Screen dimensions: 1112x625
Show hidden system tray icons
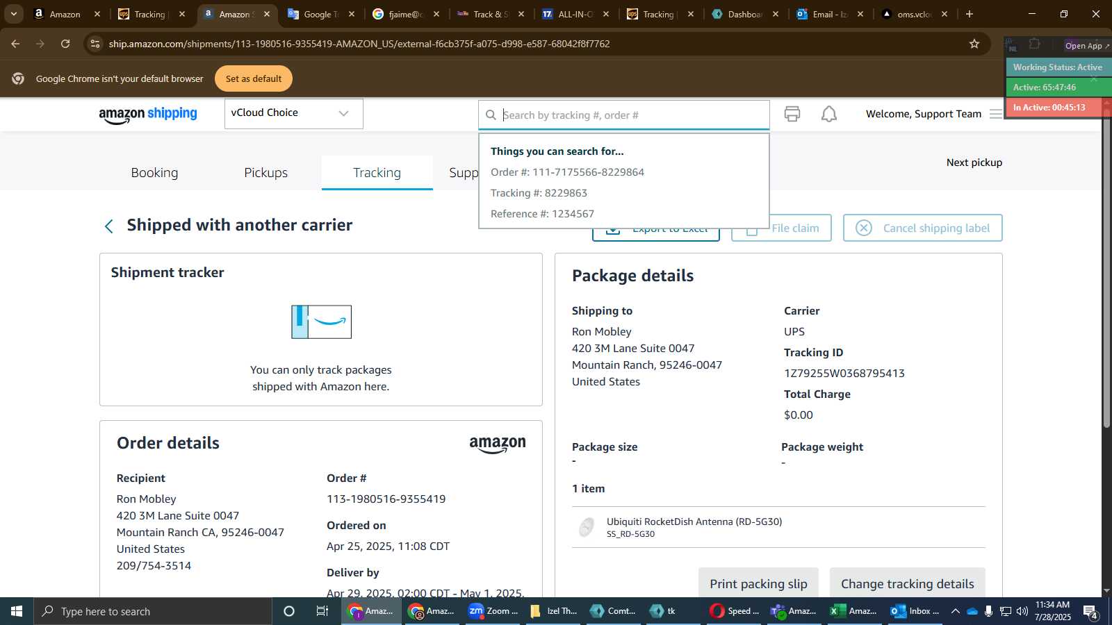pos(956,611)
